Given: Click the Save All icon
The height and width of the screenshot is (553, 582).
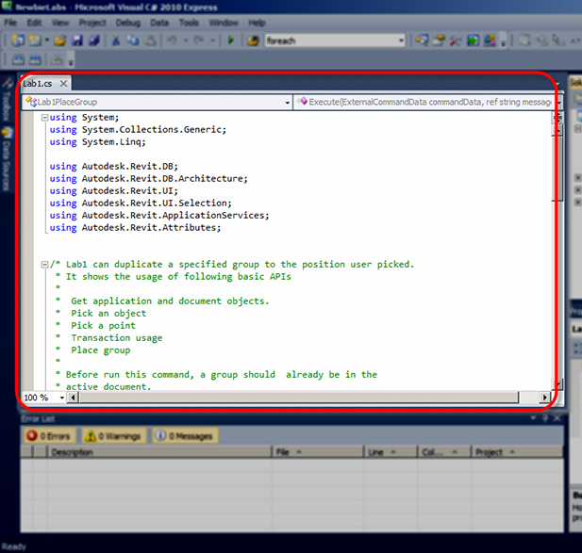Looking at the screenshot, I should (x=94, y=40).
